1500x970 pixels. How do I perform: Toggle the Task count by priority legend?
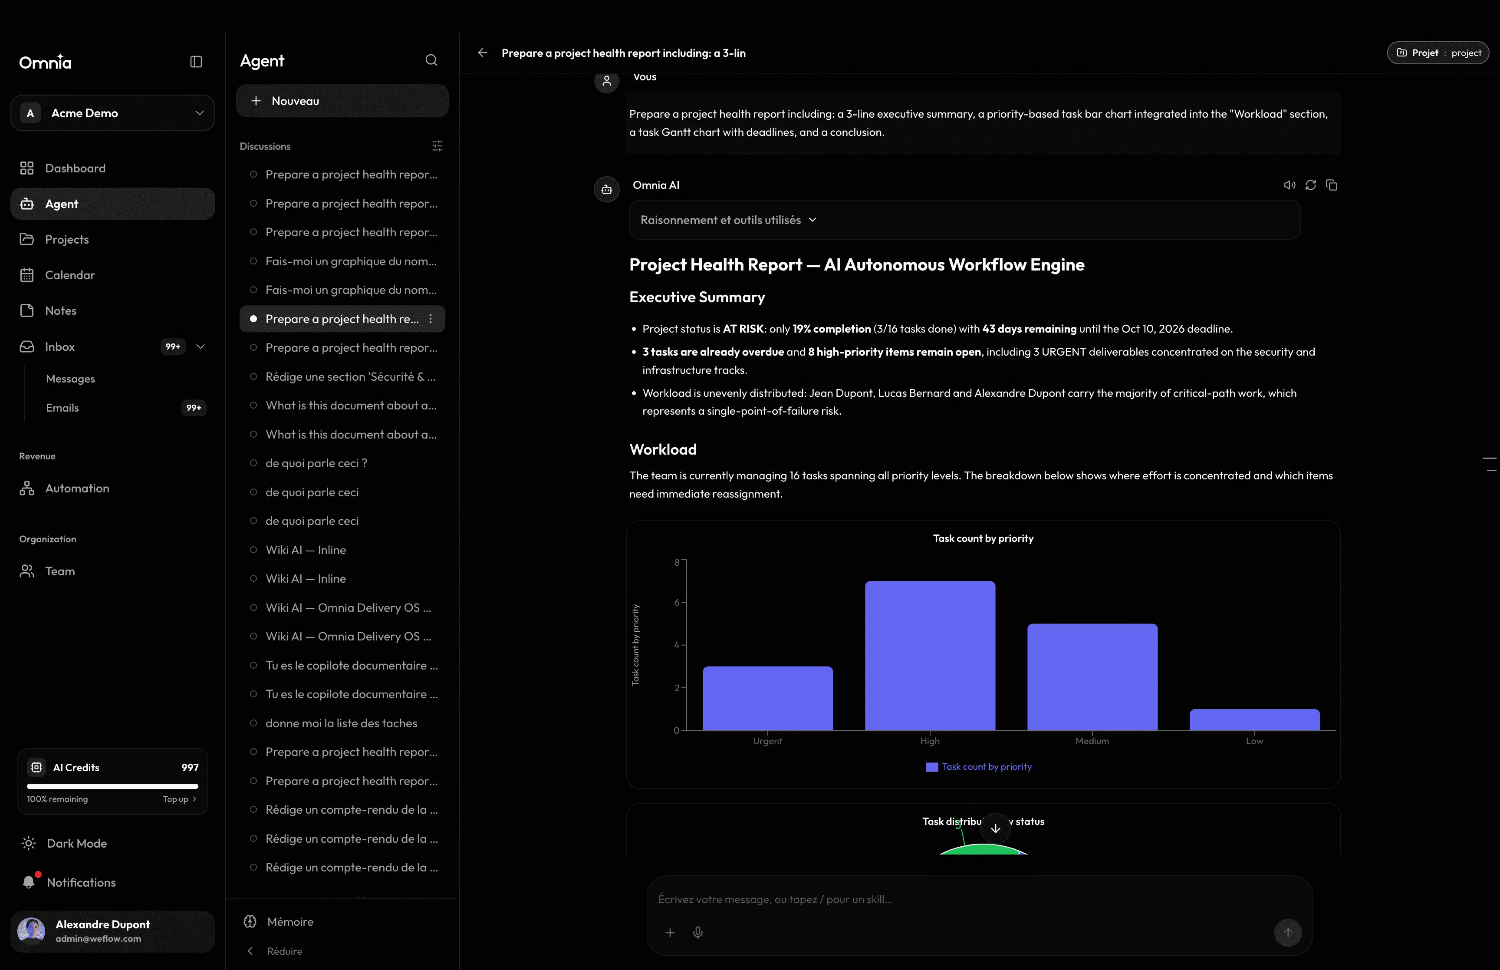click(979, 766)
